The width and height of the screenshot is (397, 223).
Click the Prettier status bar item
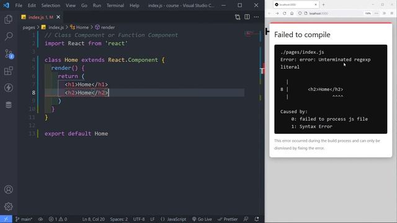point(228,219)
